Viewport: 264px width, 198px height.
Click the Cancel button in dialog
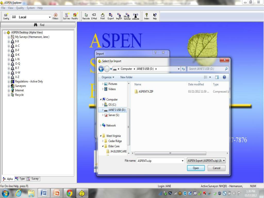pyautogui.click(x=216, y=168)
